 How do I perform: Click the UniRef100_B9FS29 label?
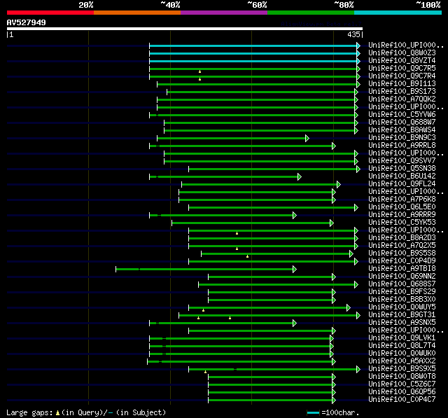[x=402, y=292]
